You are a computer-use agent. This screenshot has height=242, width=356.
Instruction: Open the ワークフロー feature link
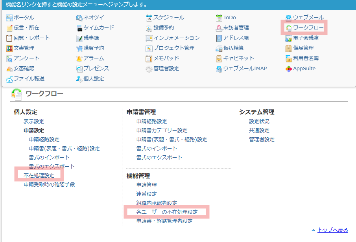coord(308,27)
